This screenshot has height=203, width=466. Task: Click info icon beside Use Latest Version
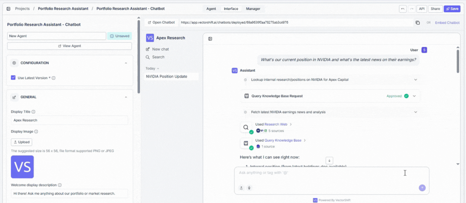[53, 78]
